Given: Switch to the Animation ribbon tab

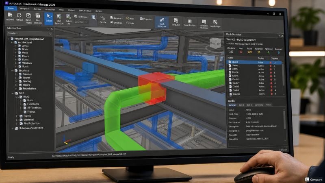Looking at the screenshot, I should tap(50, 9).
